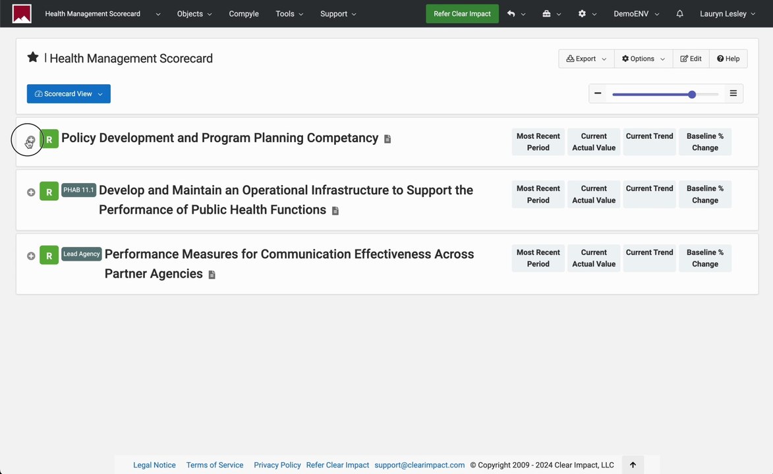Viewport: 773px width, 474px height.
Task: Click Most Recent Period header in Policy row
Action: coord(538,142)
